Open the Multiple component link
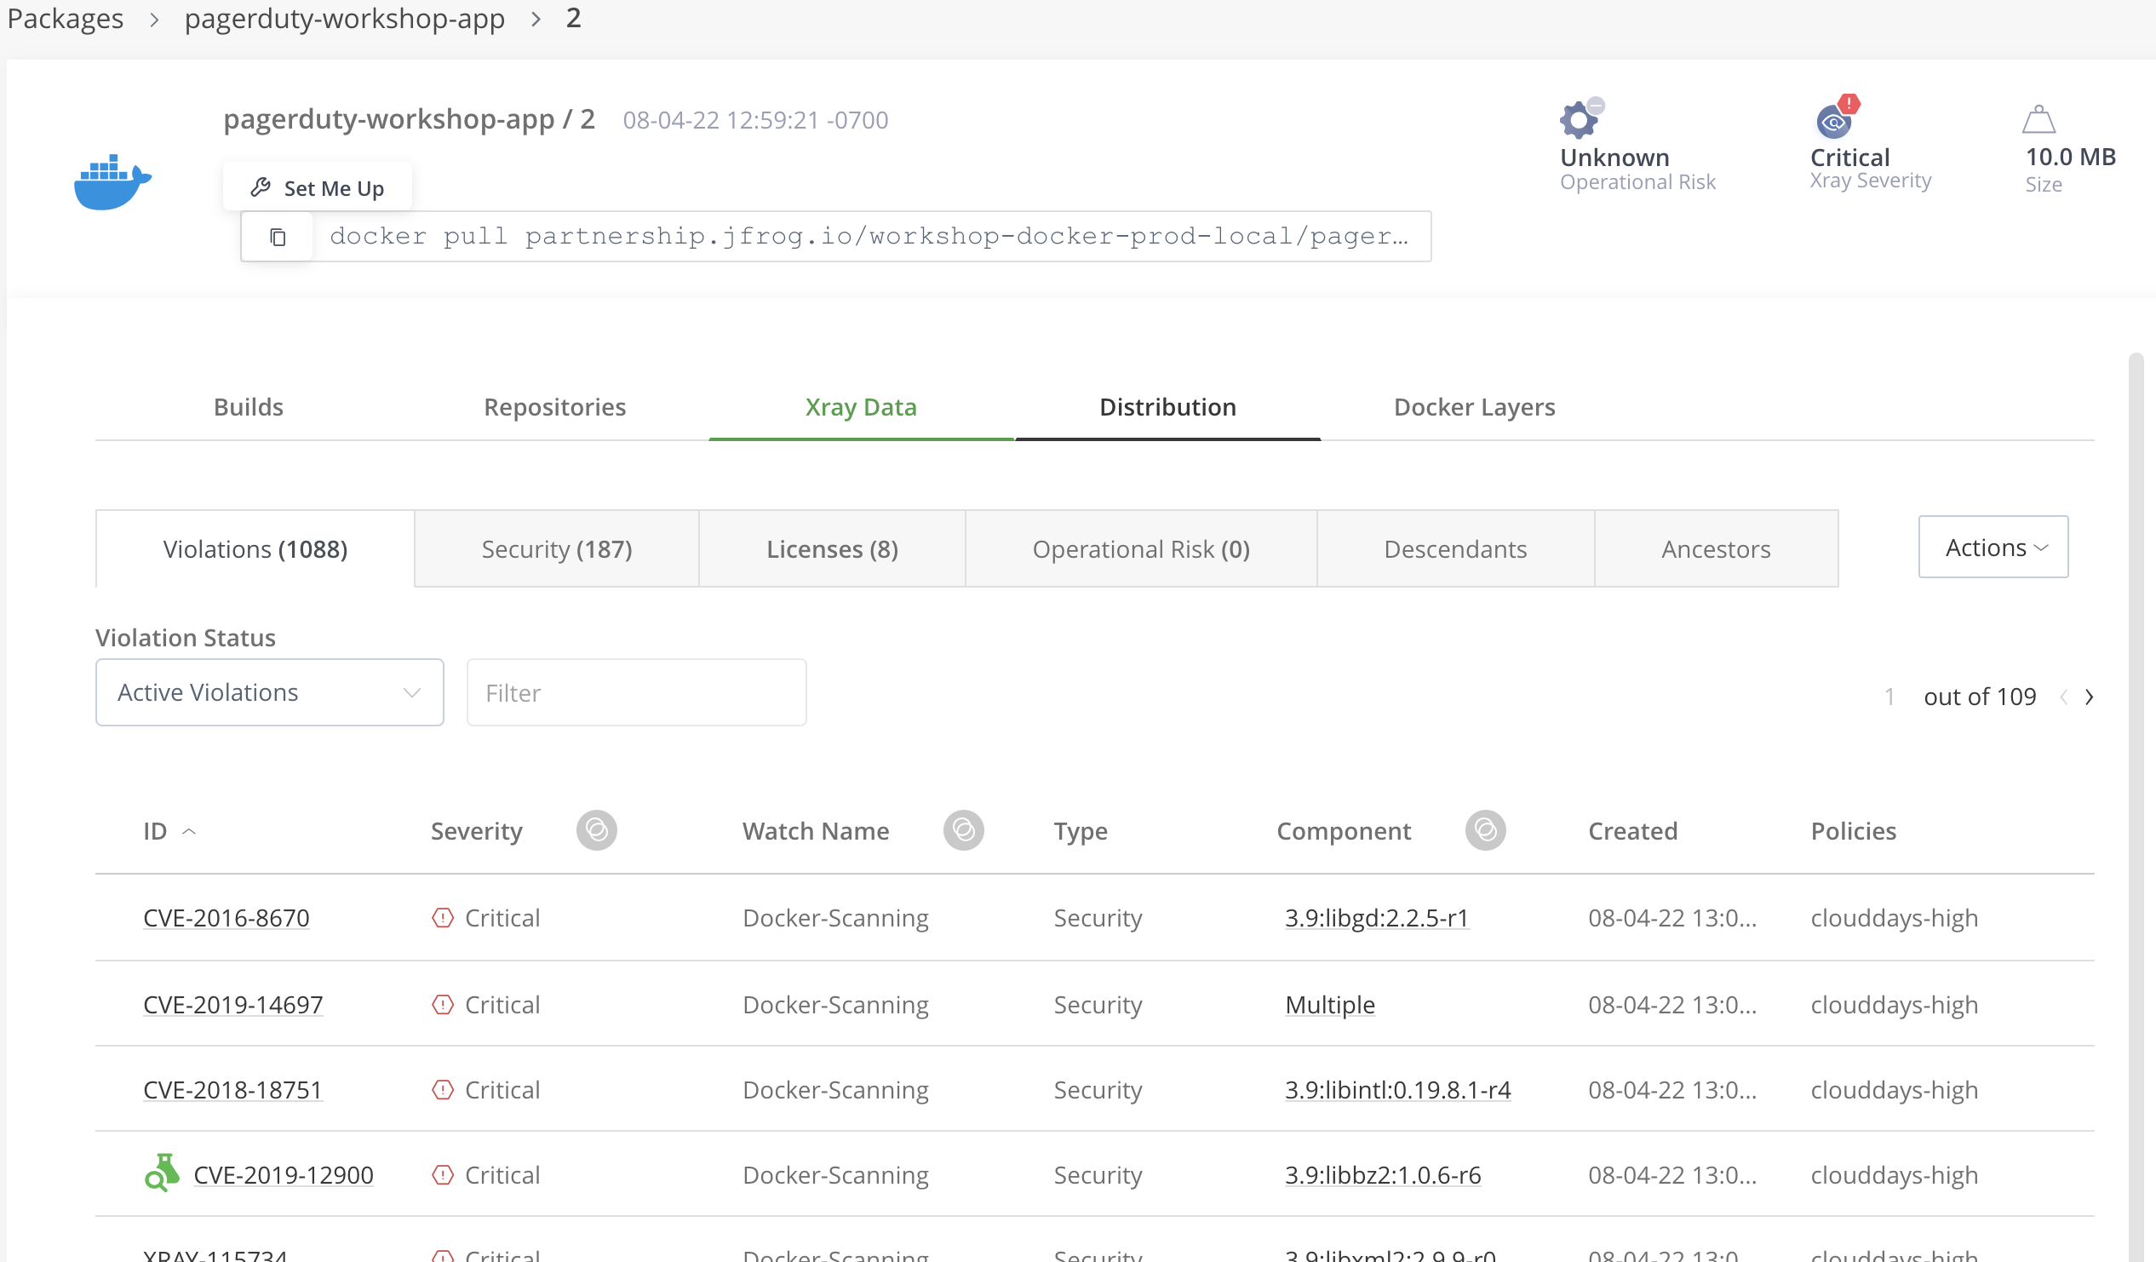The image size is (2156, 1262). click(x=1329, y=1004)
